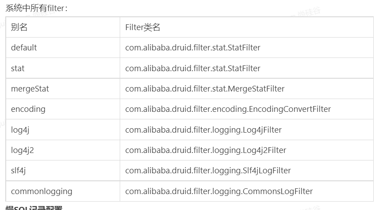Click the Slf4jLogFilter class name
Screen dimensions: 383x210
point(208,171)
